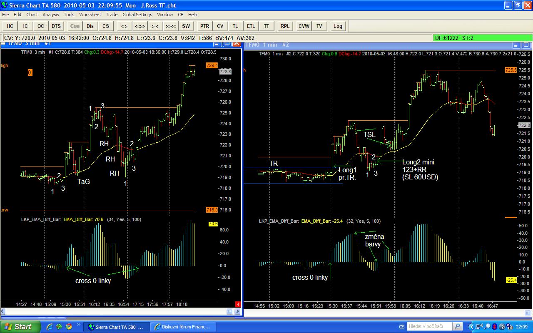This screenshot has height=333, width=533.
Task: Click the HC toolbar button
Action: point(10,26)
